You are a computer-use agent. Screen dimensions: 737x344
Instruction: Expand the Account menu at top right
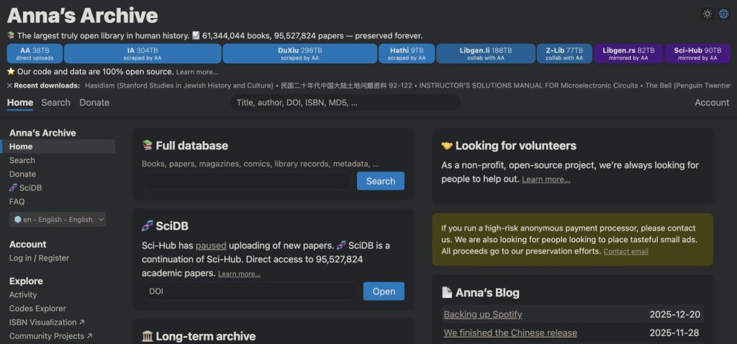711,103
